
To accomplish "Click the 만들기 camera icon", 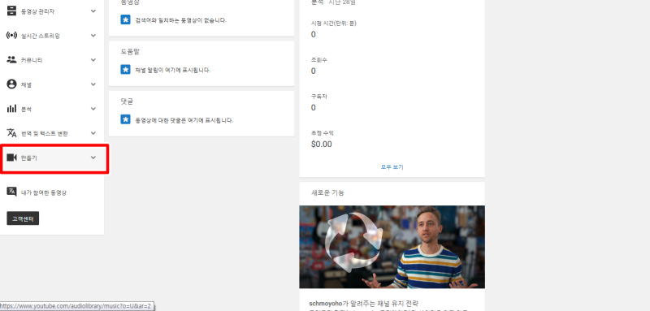I will 11,158.
